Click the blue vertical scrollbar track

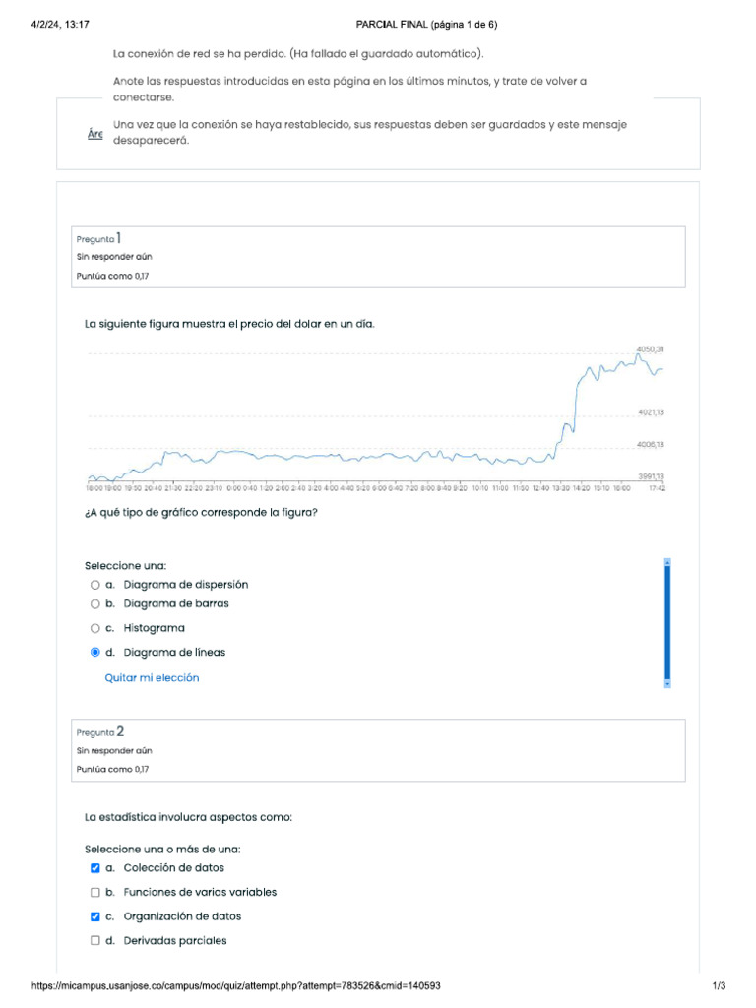pos(667,622)
